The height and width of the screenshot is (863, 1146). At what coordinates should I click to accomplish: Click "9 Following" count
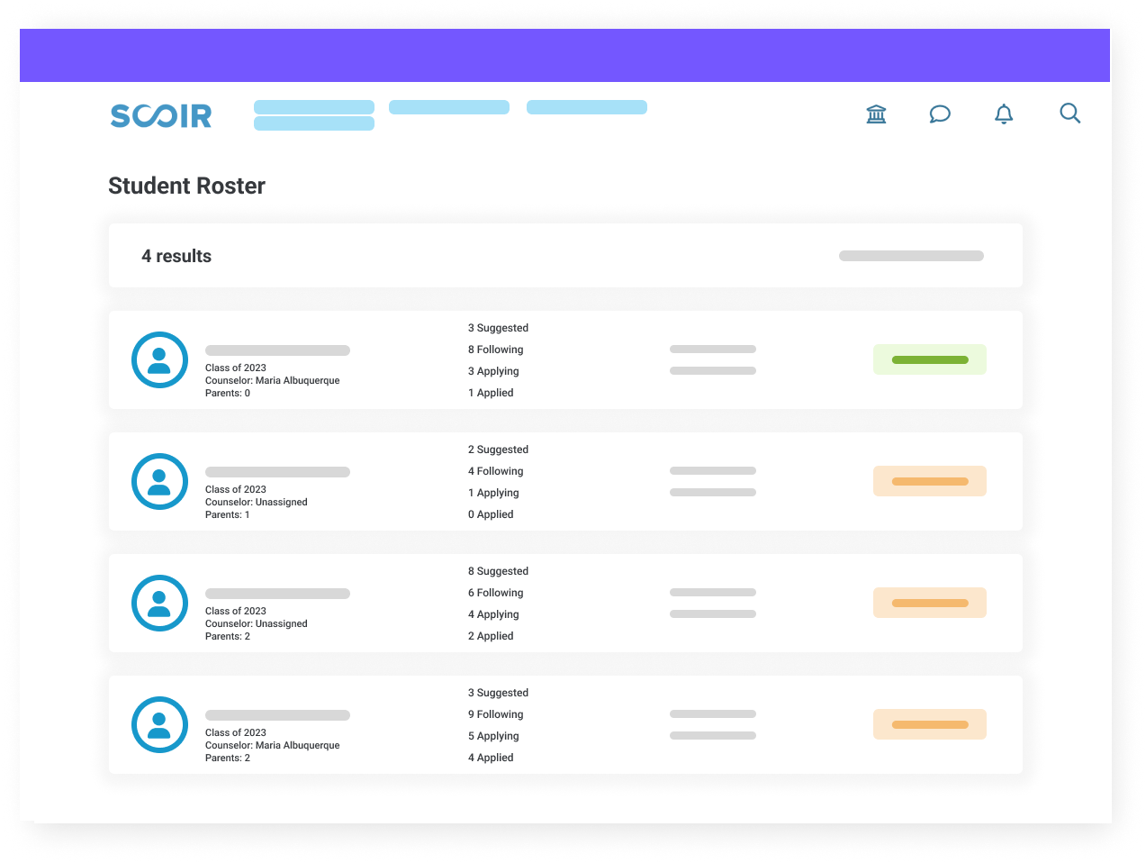coord(495,714)
